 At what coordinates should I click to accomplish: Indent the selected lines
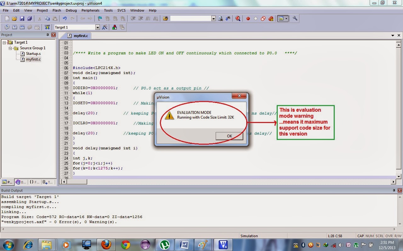coord(133,19)
